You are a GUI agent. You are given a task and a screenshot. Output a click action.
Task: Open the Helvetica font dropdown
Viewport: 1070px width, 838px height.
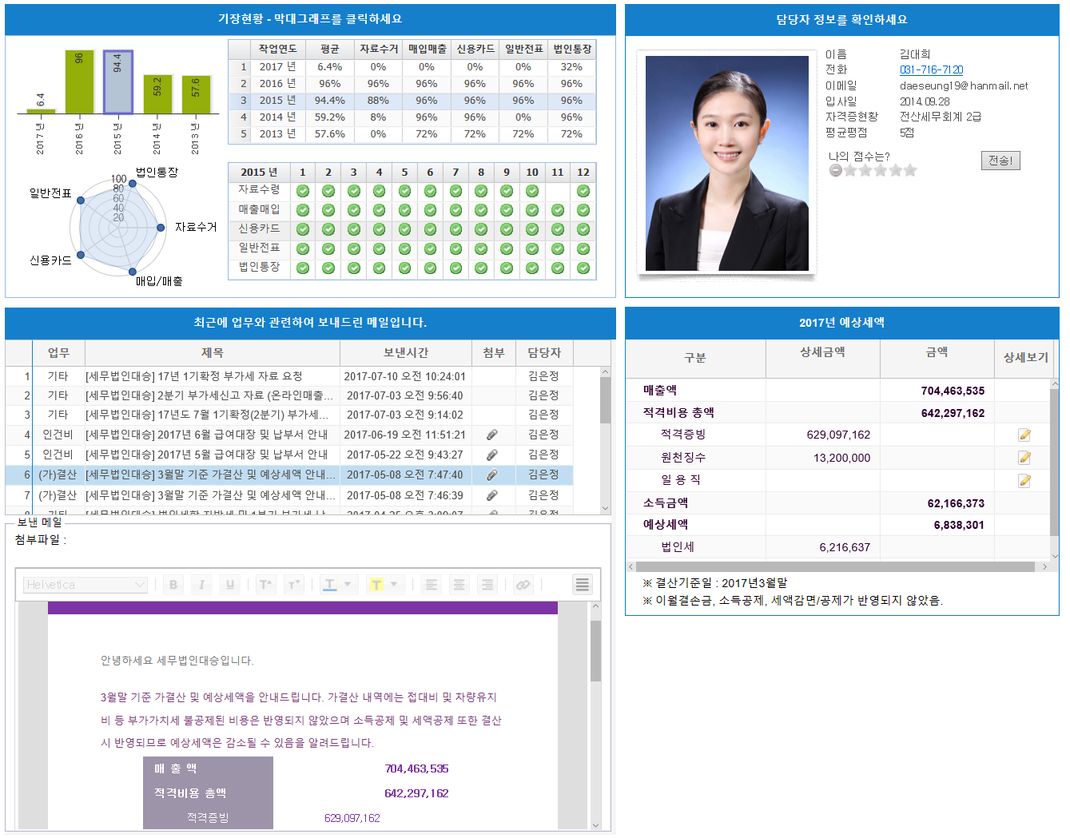(x=86, y=585)
